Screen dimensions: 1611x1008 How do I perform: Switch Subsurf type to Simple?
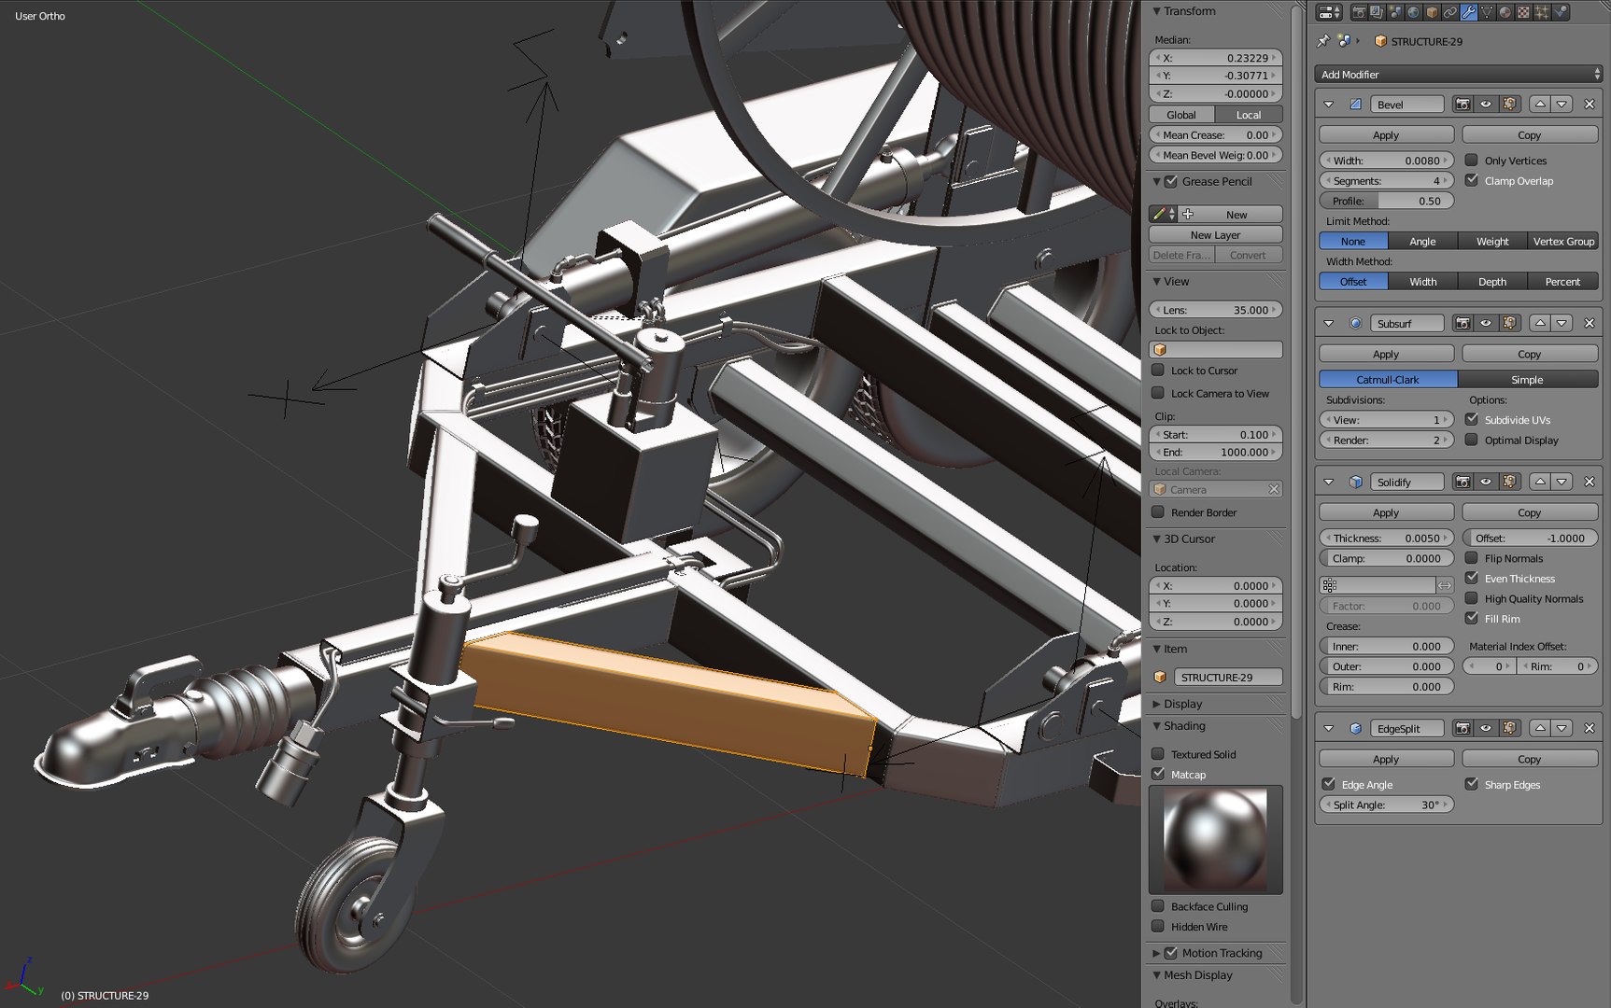[x=1527, y=379]
